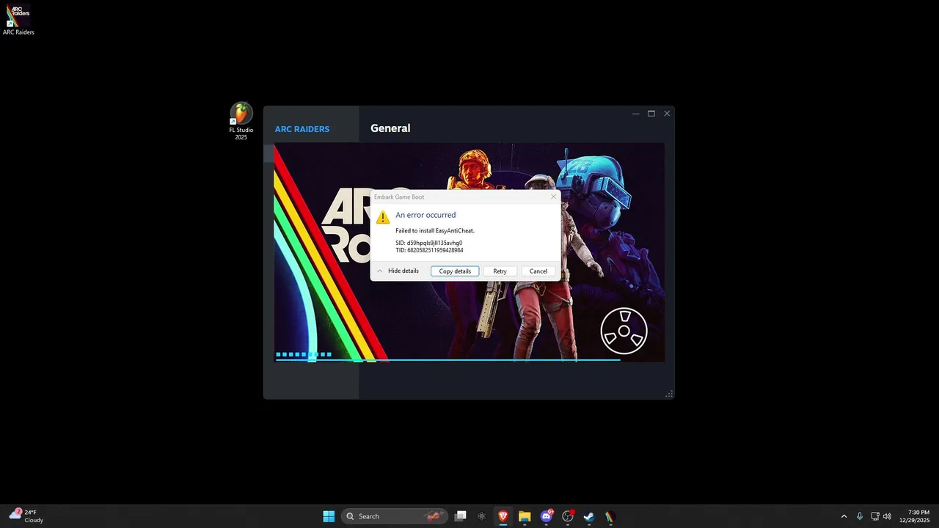The width and height of the screenshot is (939, 528).
Task: Click the SID: d59hpqls9jll135avhg0 line
Action: [x=429, y=243]
